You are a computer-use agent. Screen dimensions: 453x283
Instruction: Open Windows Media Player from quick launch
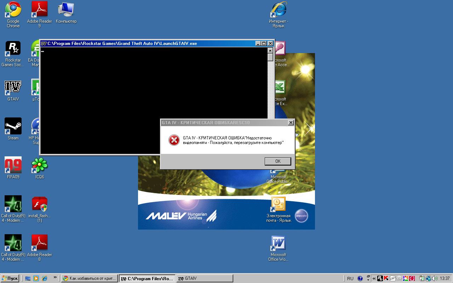(x=36, y=278)
